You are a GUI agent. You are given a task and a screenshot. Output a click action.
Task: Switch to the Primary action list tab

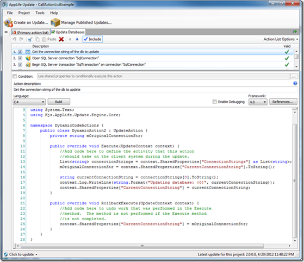point(30,33)
